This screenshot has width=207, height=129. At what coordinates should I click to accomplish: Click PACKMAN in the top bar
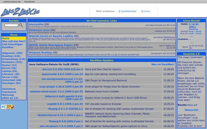(x=29, y=2)
